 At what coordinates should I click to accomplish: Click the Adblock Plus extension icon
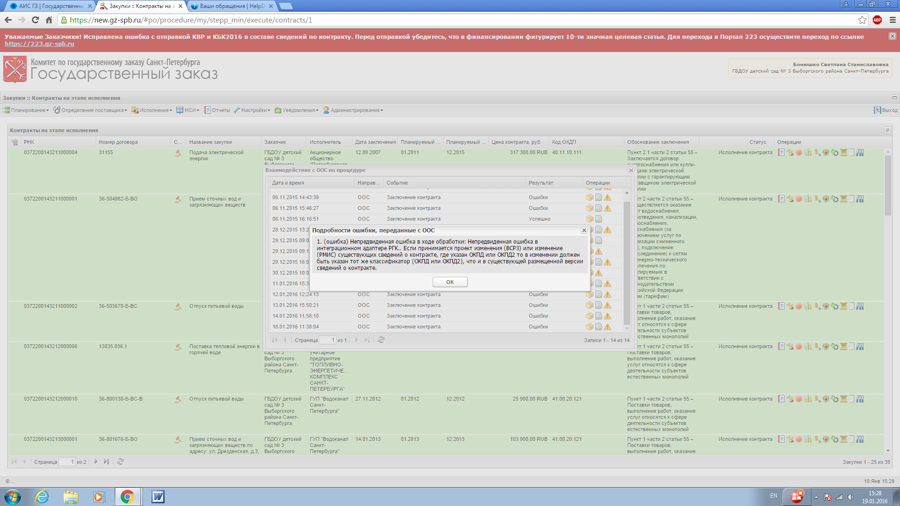coord(877,20)
